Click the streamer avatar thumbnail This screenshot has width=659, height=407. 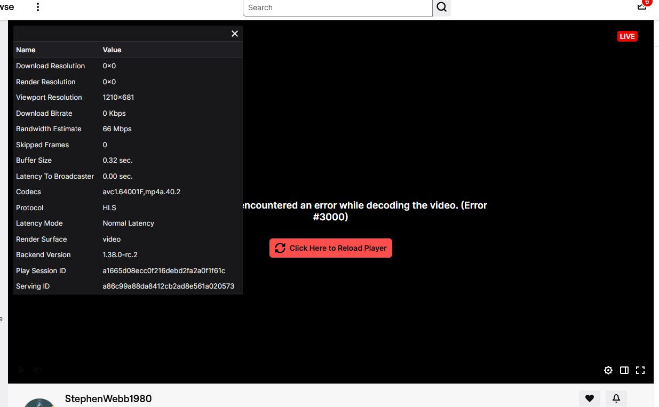(x=39, y=402)
